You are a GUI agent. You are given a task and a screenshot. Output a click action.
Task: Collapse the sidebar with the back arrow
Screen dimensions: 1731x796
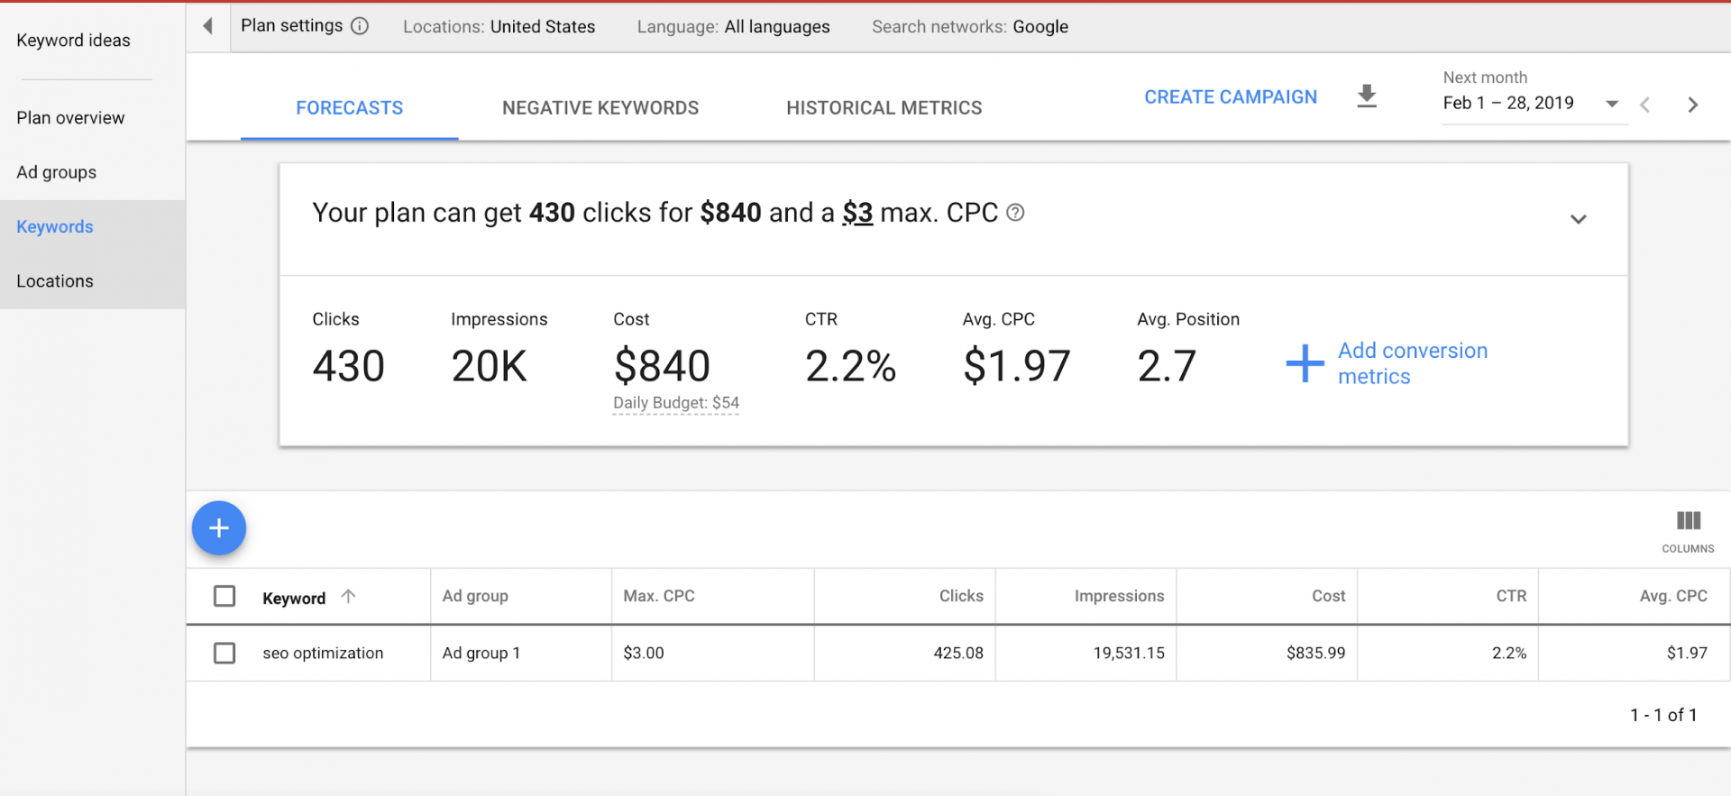[x=208, y=26]
